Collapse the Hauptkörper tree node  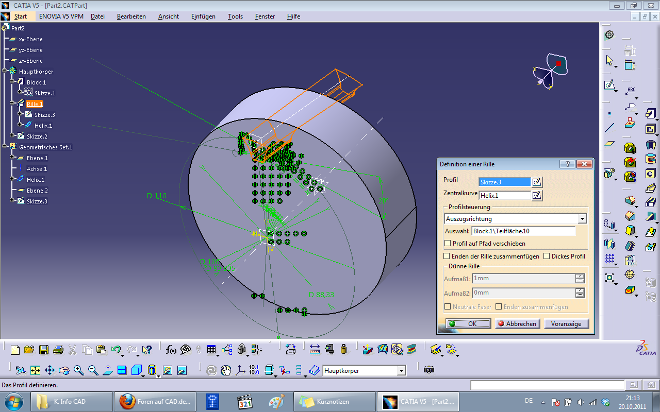[5, 71]
